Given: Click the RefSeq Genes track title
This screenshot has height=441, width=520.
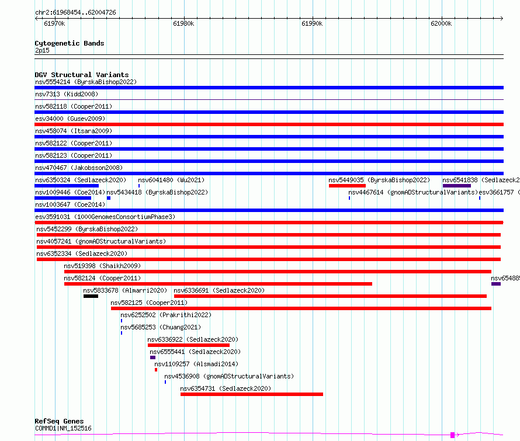Looking at the screenshot, I should 60,422.
